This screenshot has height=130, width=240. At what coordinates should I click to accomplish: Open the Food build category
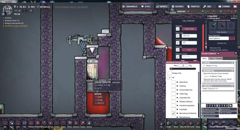coord(25,123)
